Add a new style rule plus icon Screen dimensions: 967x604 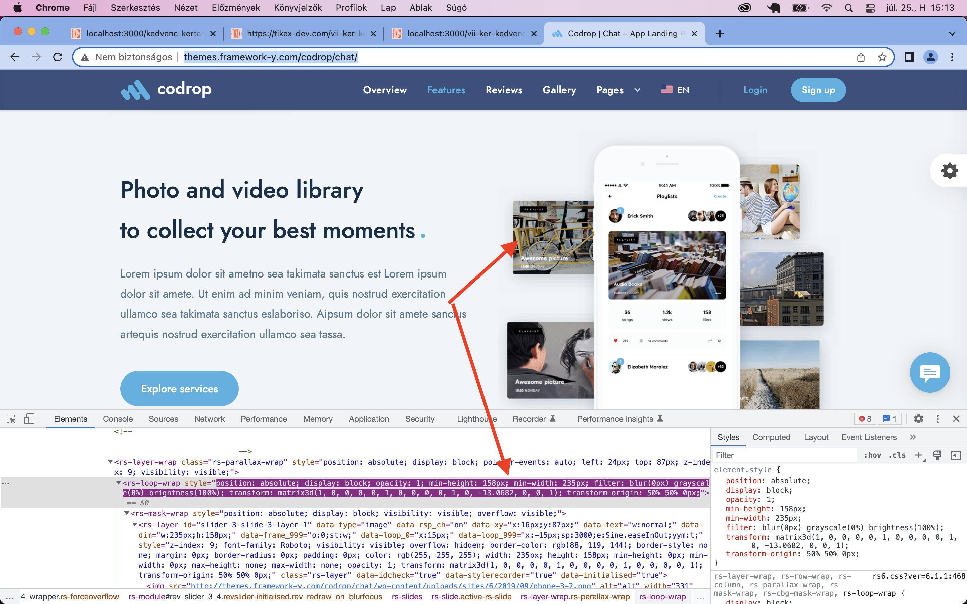pos(919,455)
